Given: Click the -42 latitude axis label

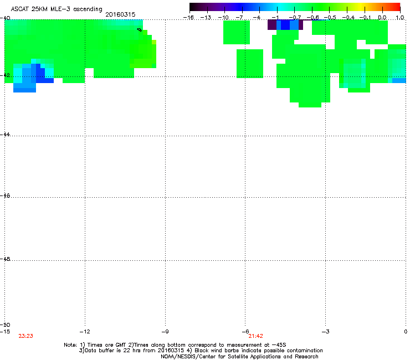Looking at the screenshot, I should click(x=5, y=75).
